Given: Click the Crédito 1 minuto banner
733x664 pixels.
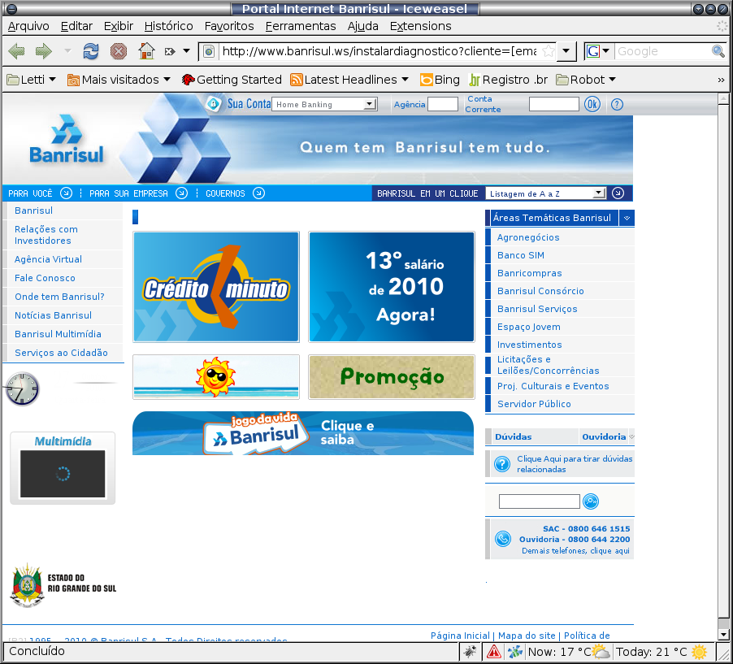Looking at the screenshot, I should tap(216, 287).
